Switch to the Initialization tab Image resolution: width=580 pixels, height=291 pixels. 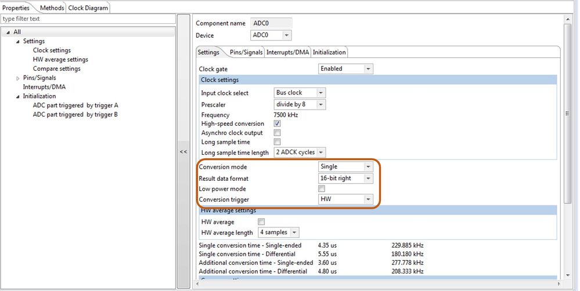(329, 52)
